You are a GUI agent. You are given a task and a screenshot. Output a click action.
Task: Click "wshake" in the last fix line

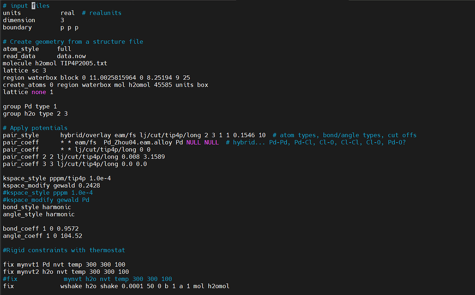(x=71, y=286)
